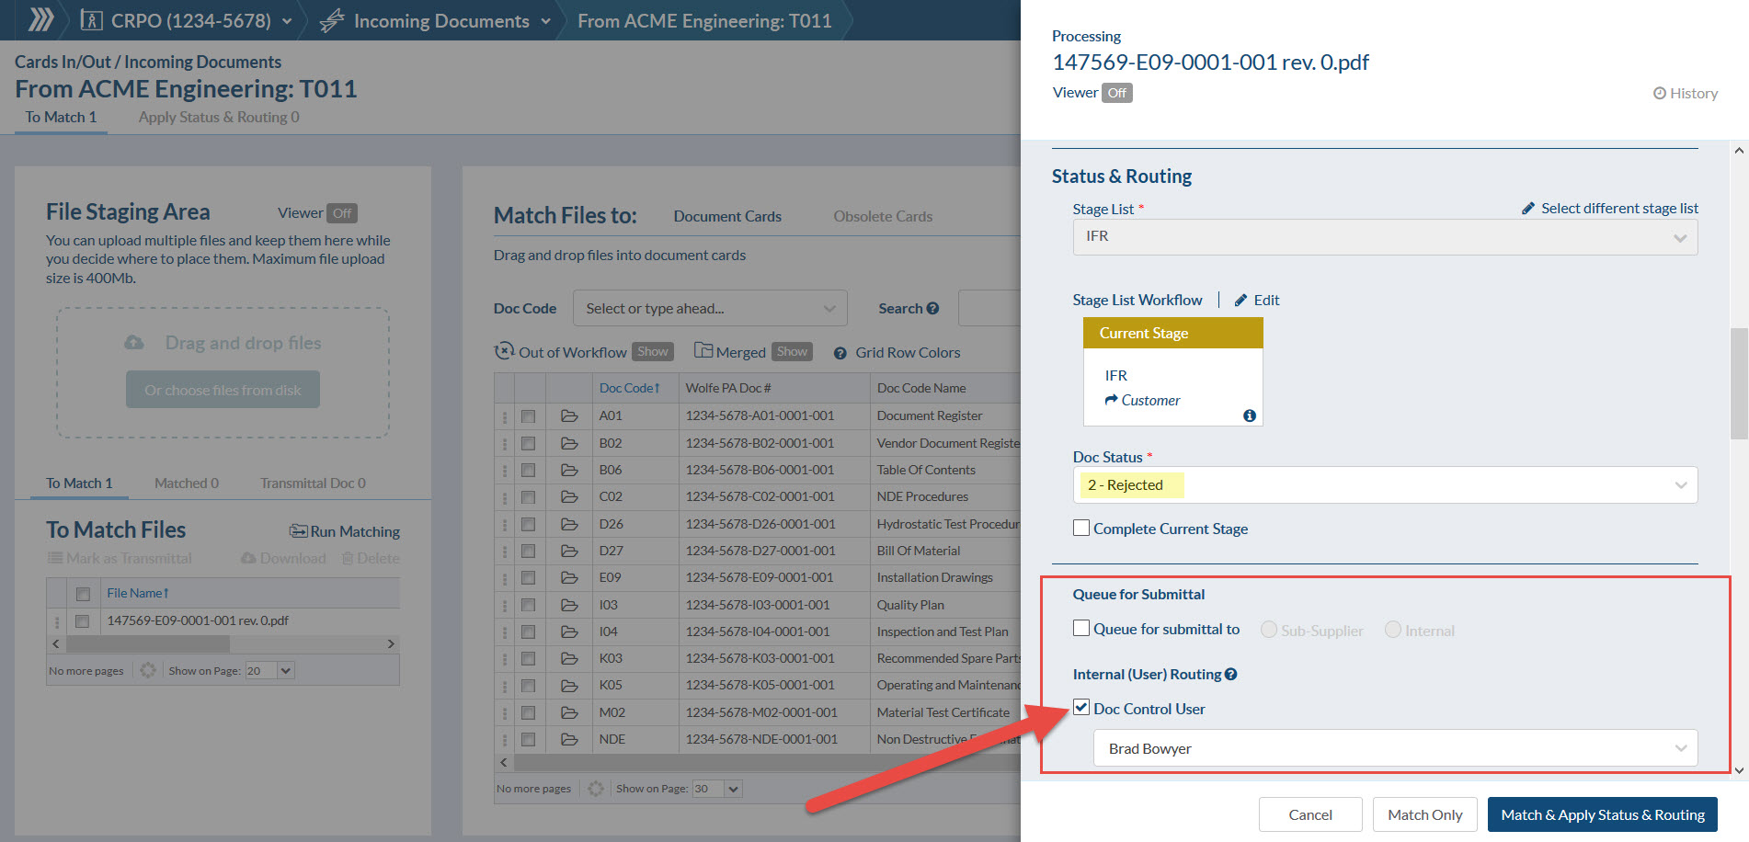Screen dimensions: 1749x842
Task: Click row drag handle for A01
Action: (x=504, y=416)
